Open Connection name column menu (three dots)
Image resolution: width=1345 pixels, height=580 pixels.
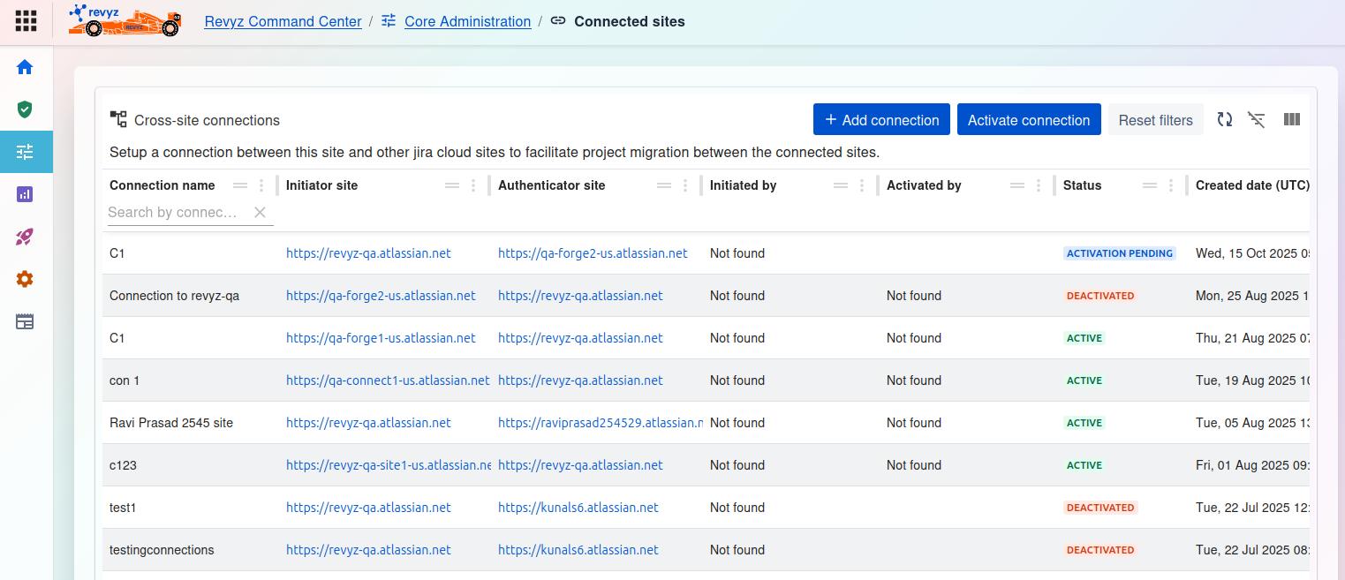point(261,185)
